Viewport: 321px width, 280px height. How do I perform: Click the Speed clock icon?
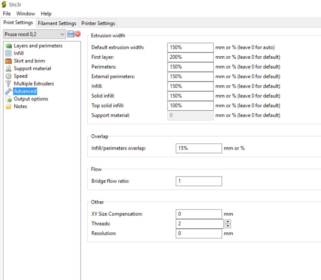tap(9, 76)
